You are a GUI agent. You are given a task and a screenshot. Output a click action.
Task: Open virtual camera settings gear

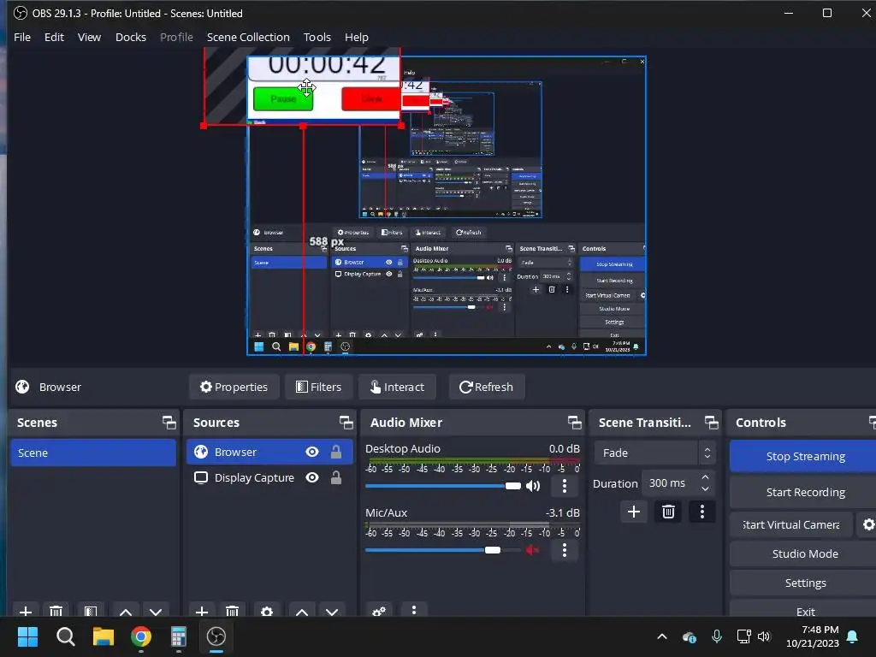tap(868, 524)
